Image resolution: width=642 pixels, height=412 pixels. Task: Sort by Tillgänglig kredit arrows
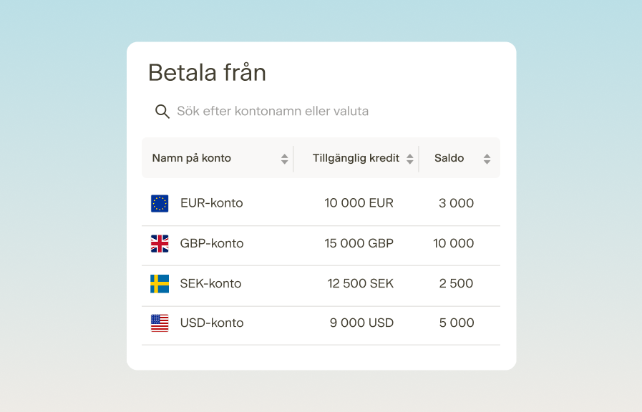point(409,159)
